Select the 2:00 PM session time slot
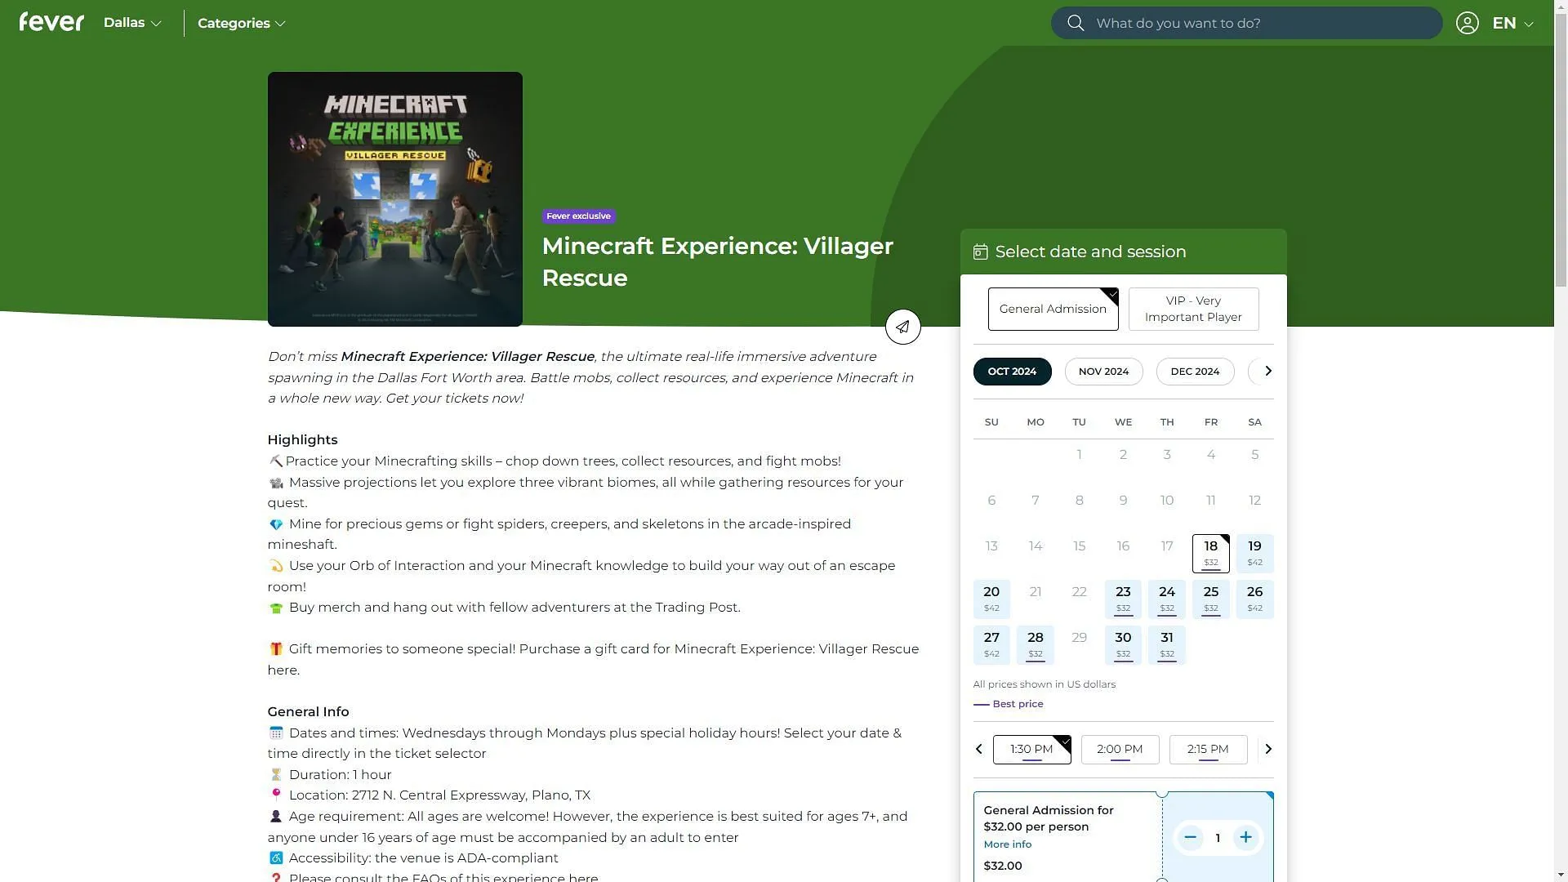 point(1120,748)
